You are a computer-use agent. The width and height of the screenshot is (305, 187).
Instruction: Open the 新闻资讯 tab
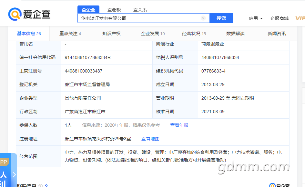click(277, 34)
